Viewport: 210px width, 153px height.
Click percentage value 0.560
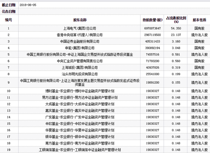coord(176,61)
